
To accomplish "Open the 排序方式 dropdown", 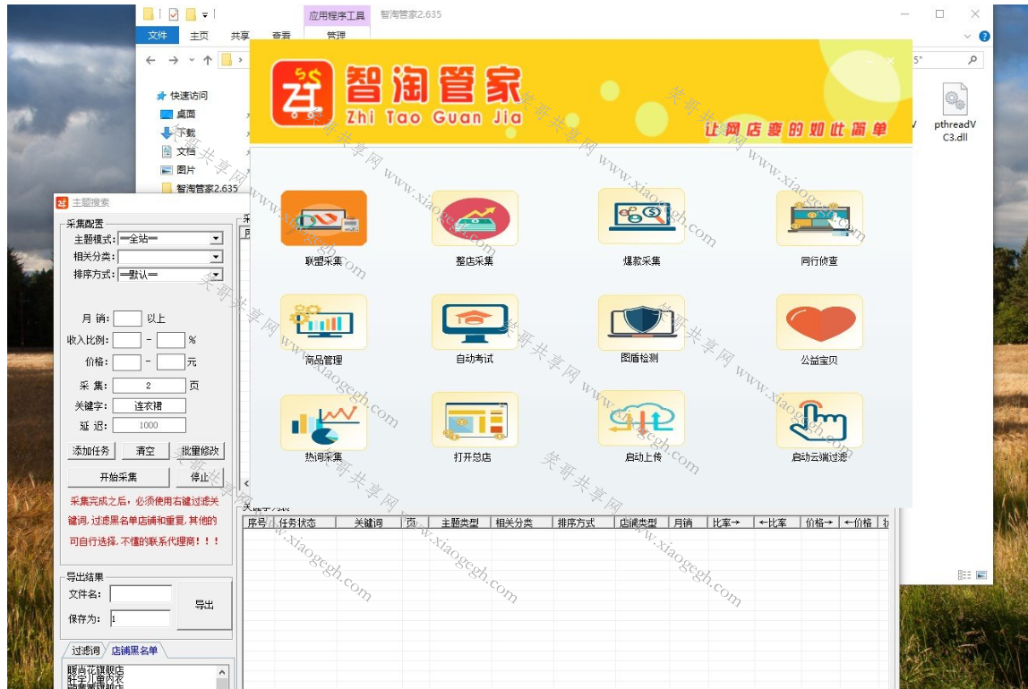I will (x=216, y=275).
